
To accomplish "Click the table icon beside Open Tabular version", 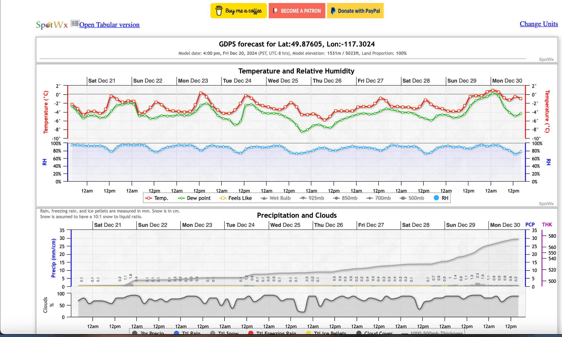I will (75, 24).
